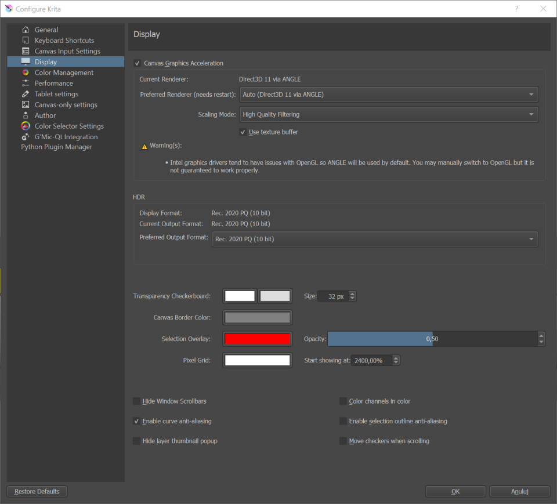Change the red Selection Overlay color swatch
This screenshot has width=557, height=504.
tap(257, 339)
